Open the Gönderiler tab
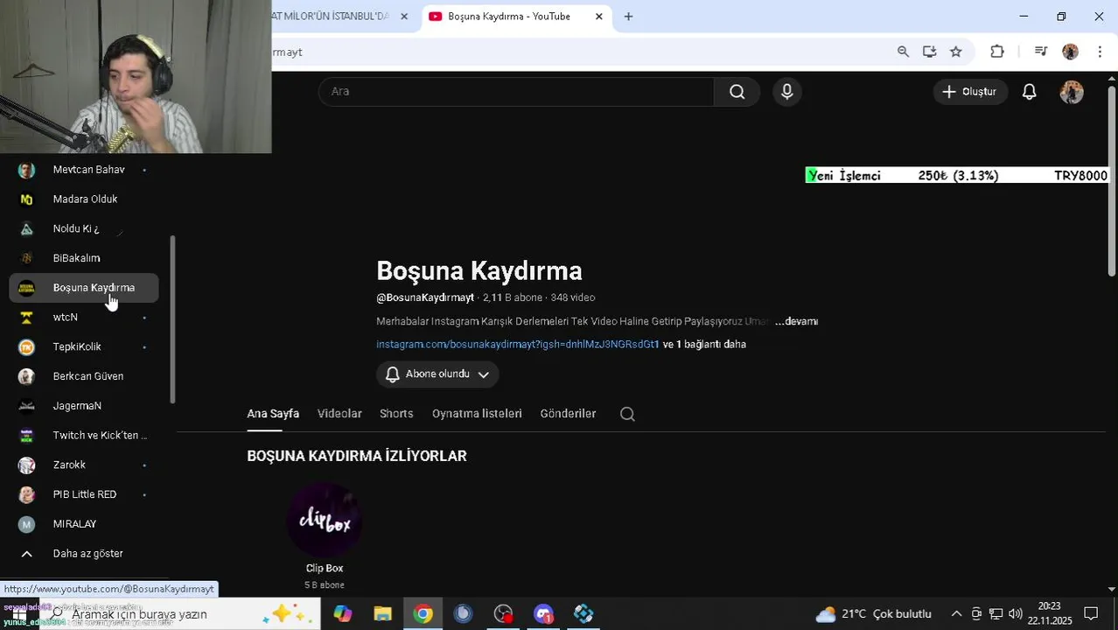This screenshot has width=1118, height=630. [568, 414]
